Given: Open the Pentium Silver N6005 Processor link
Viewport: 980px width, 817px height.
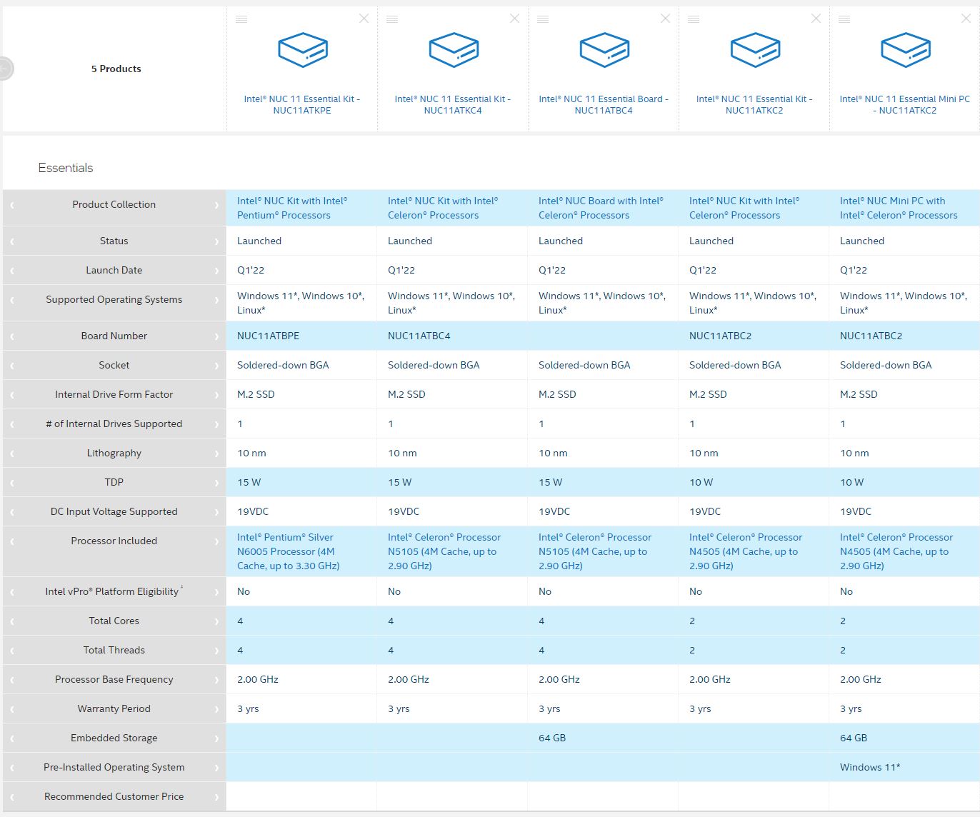Looking at the screenshot, I should coord(288,551).
